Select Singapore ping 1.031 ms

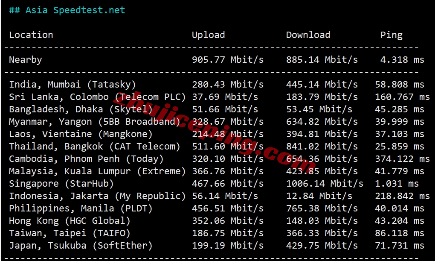coord(397,184)
